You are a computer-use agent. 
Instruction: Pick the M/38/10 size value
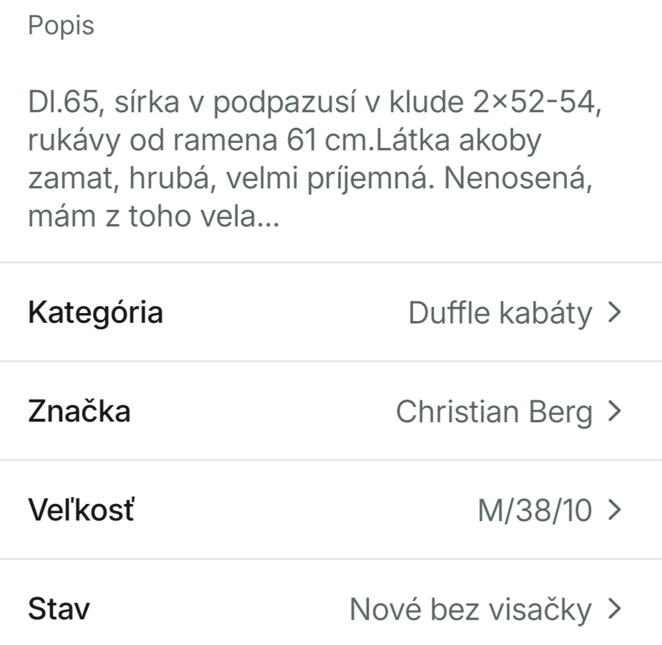[534, 511]
